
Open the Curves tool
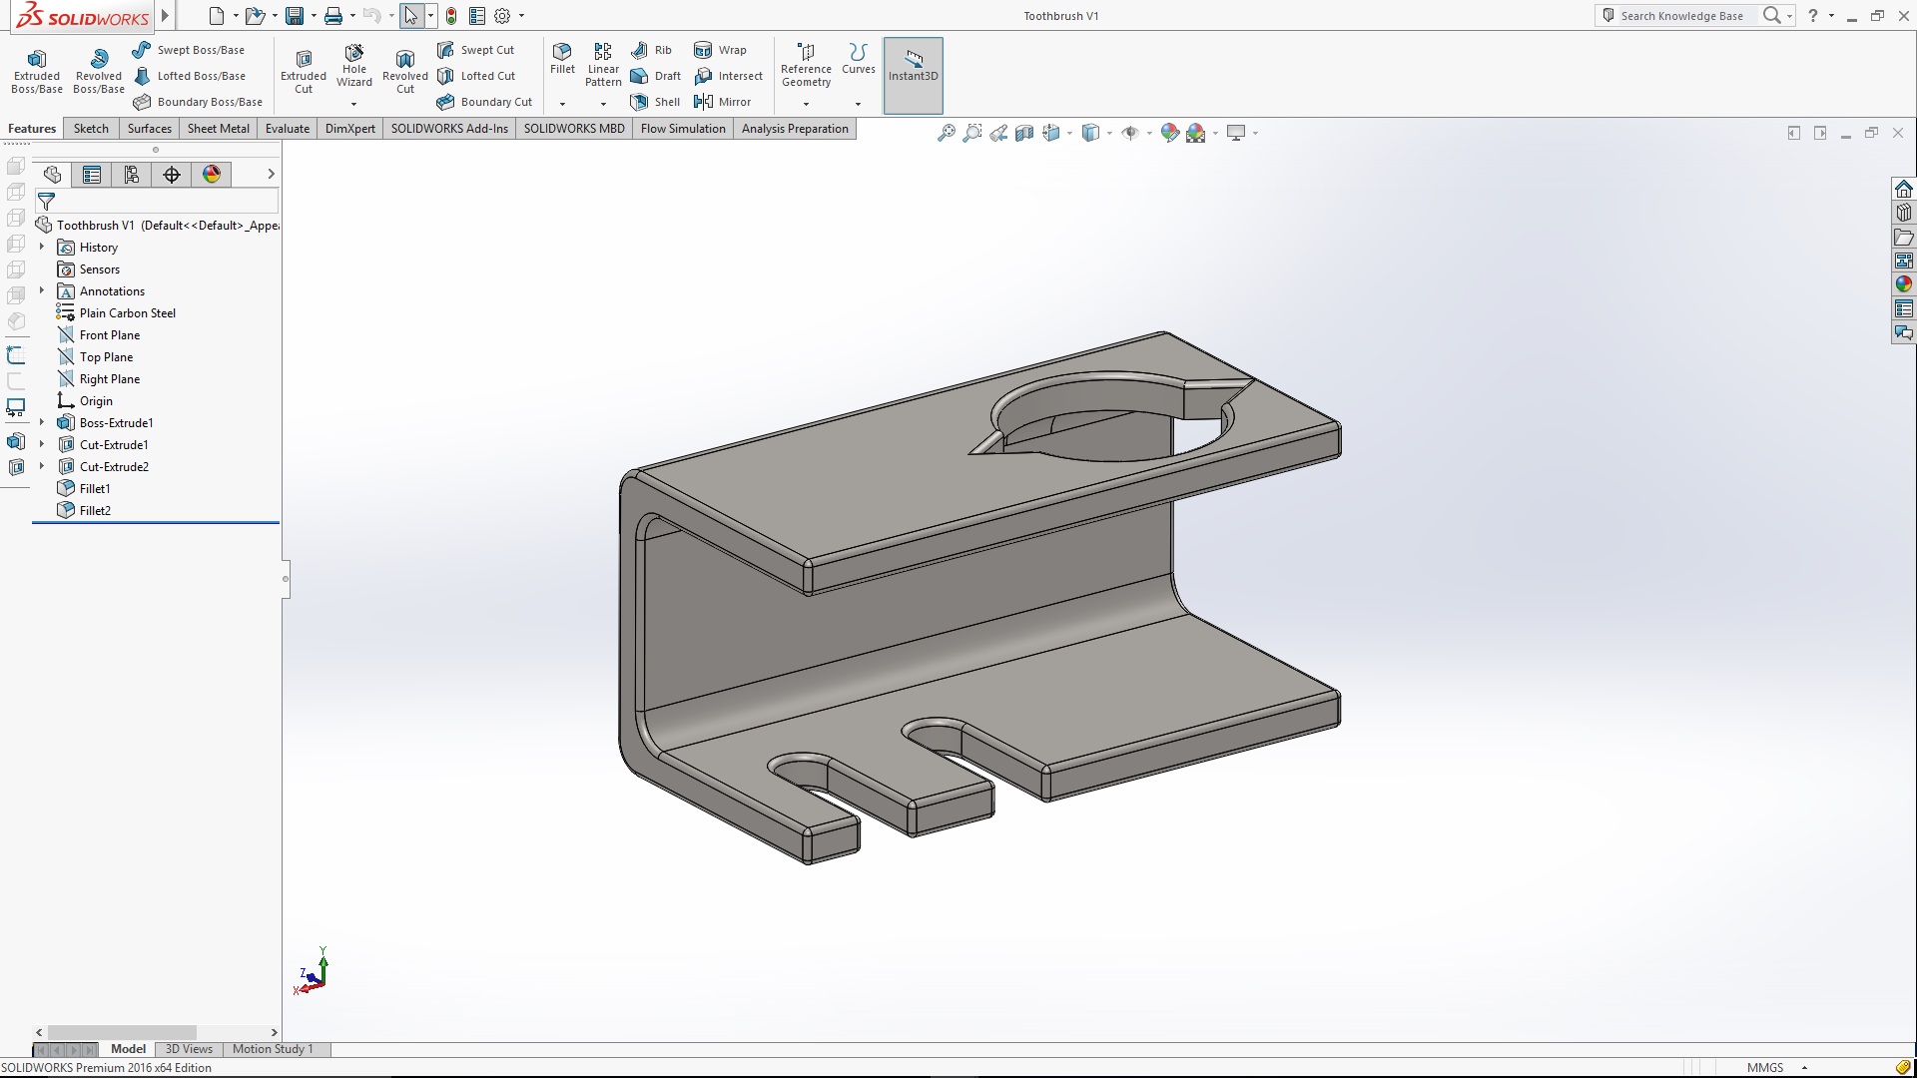click(858, 60)
